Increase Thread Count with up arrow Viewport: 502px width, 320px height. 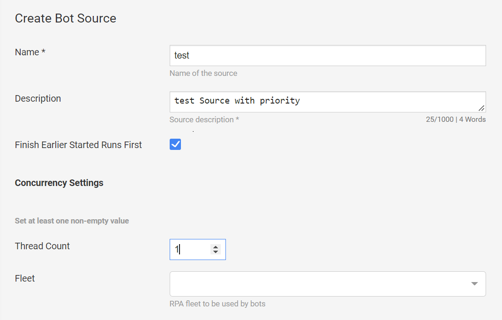point(216,247)
